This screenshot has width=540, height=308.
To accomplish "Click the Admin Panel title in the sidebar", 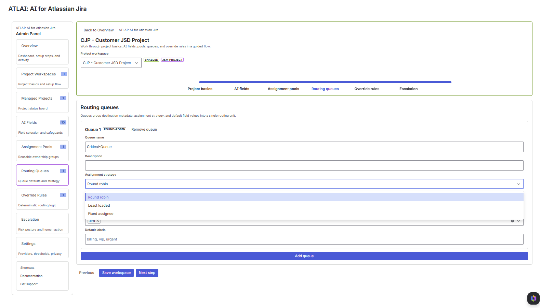I will (28, 34).
